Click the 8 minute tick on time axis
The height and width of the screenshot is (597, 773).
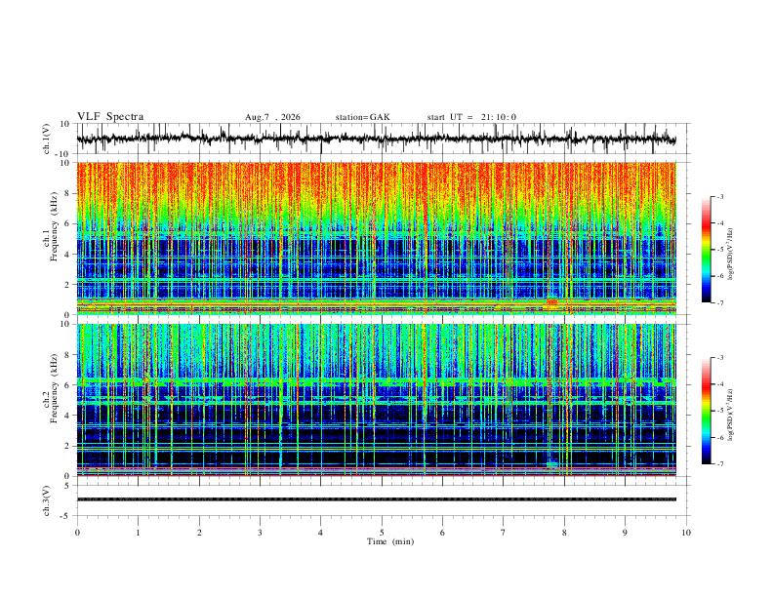point(564,533)
